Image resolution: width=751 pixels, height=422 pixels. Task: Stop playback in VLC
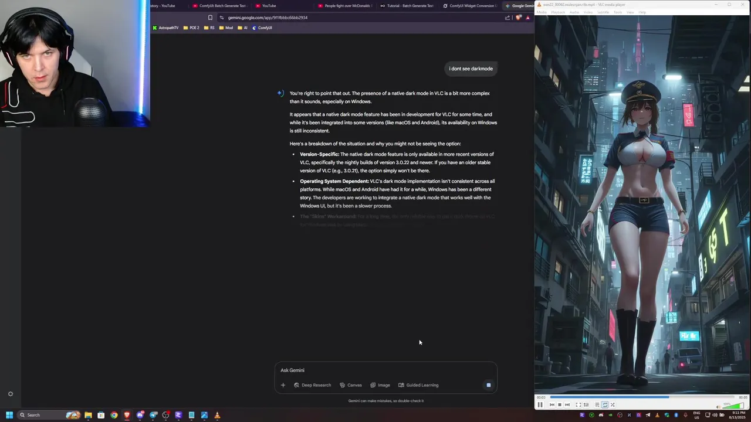point(560,404)
